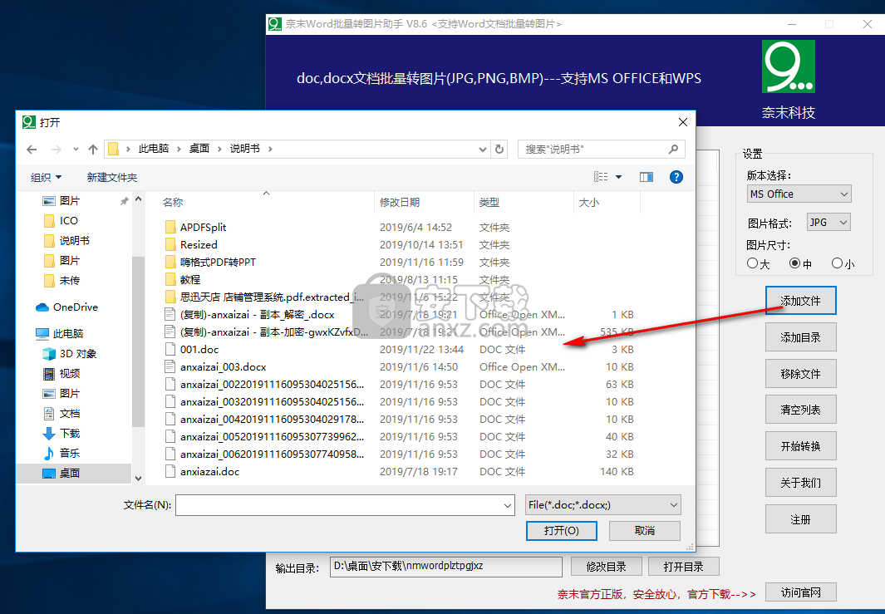
Task: Click 新建文件夹 in the toolbar
Action: pos(111,177)
